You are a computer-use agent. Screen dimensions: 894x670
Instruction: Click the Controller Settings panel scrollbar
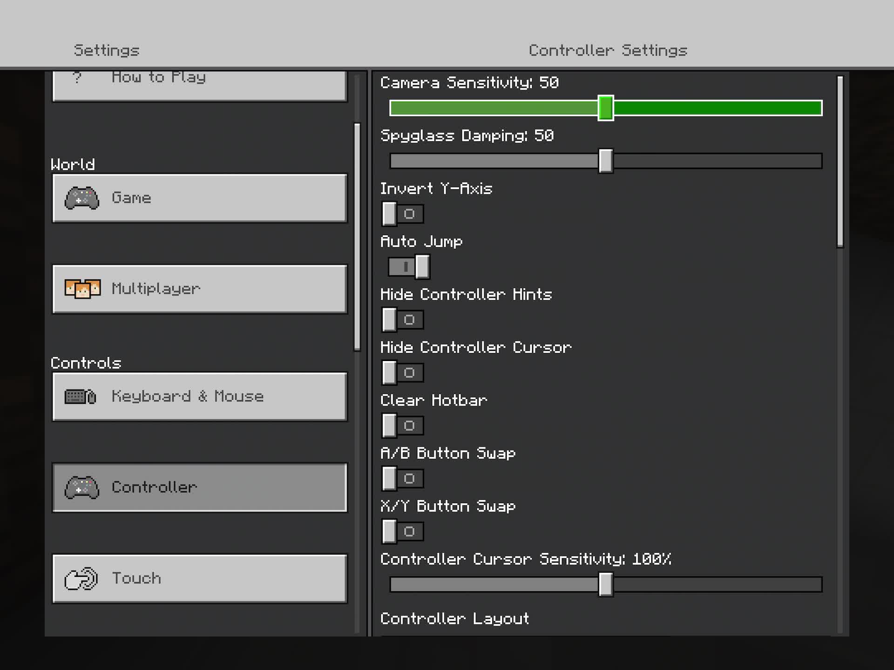(x=840, y=162)
